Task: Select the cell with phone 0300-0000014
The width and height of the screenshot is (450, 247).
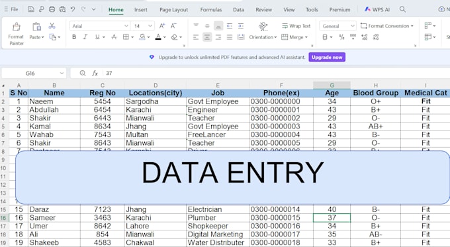Action: tap(281, 209)
